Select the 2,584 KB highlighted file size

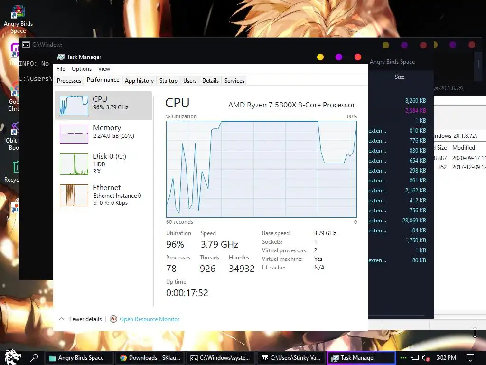point(416,110)
